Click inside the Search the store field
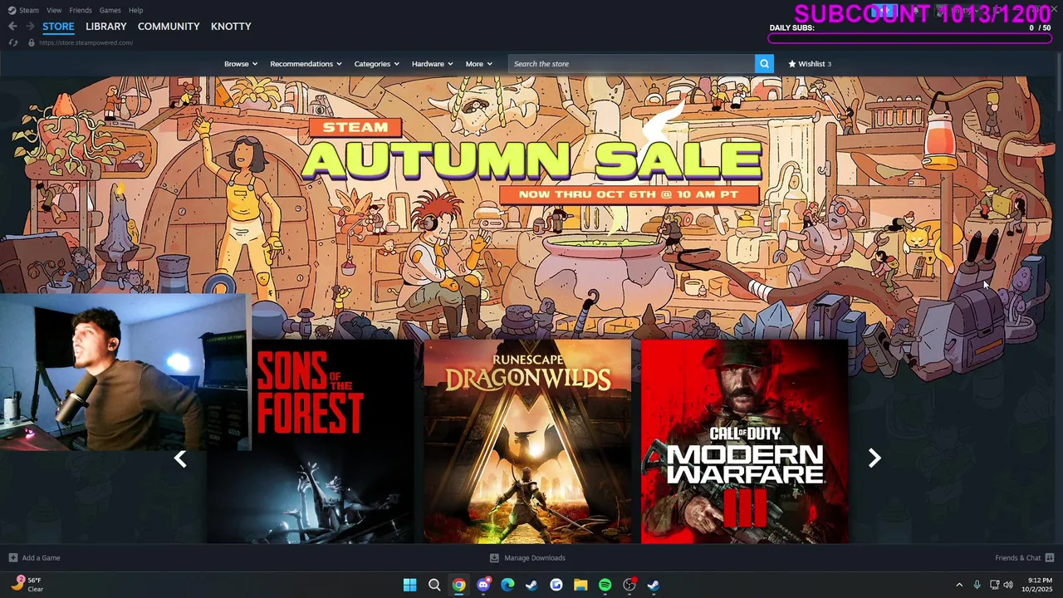1063x598 pixels. (x=631, y=64)
